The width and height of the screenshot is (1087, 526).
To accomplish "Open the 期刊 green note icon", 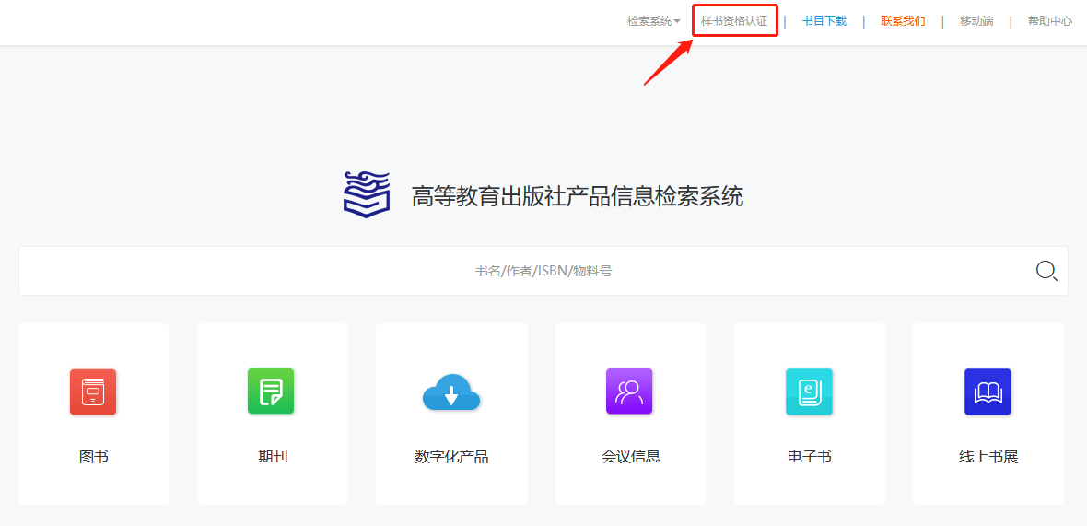I will [271, 392].
